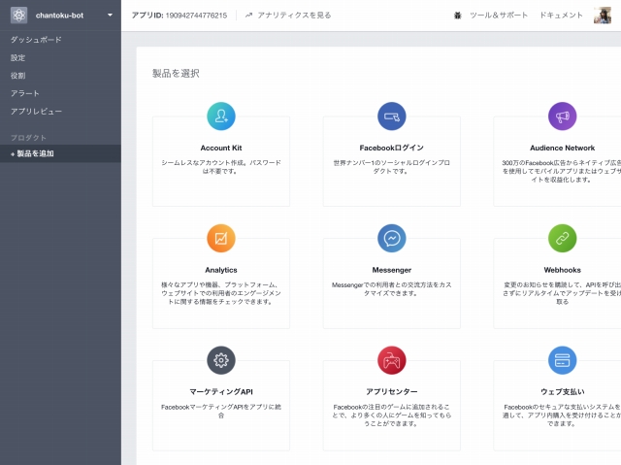Click the Audience Network megaphone icon
621x465 pixels.
pos(563,116)
